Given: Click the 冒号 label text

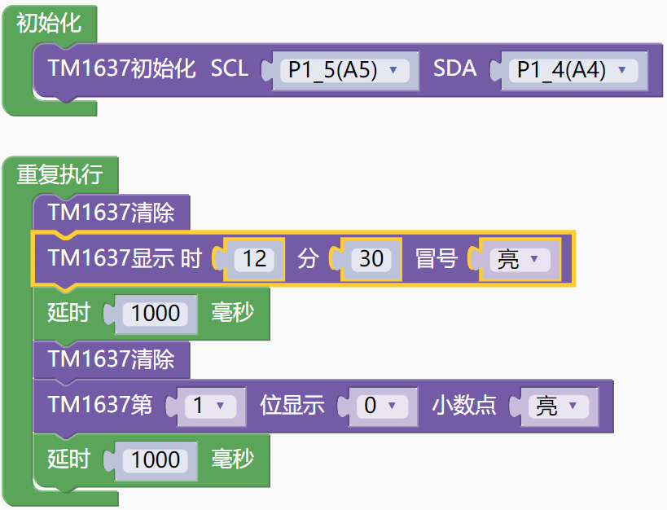Looking at the screenshot, I should [x=437, y=258].
